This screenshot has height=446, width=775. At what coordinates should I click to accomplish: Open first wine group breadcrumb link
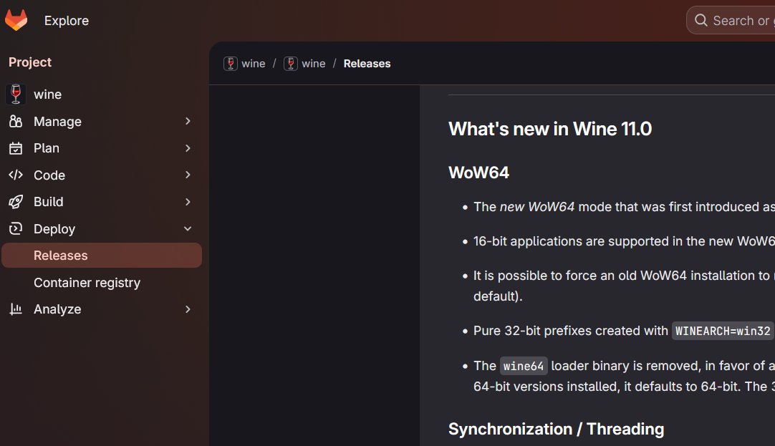coord(245,64)
